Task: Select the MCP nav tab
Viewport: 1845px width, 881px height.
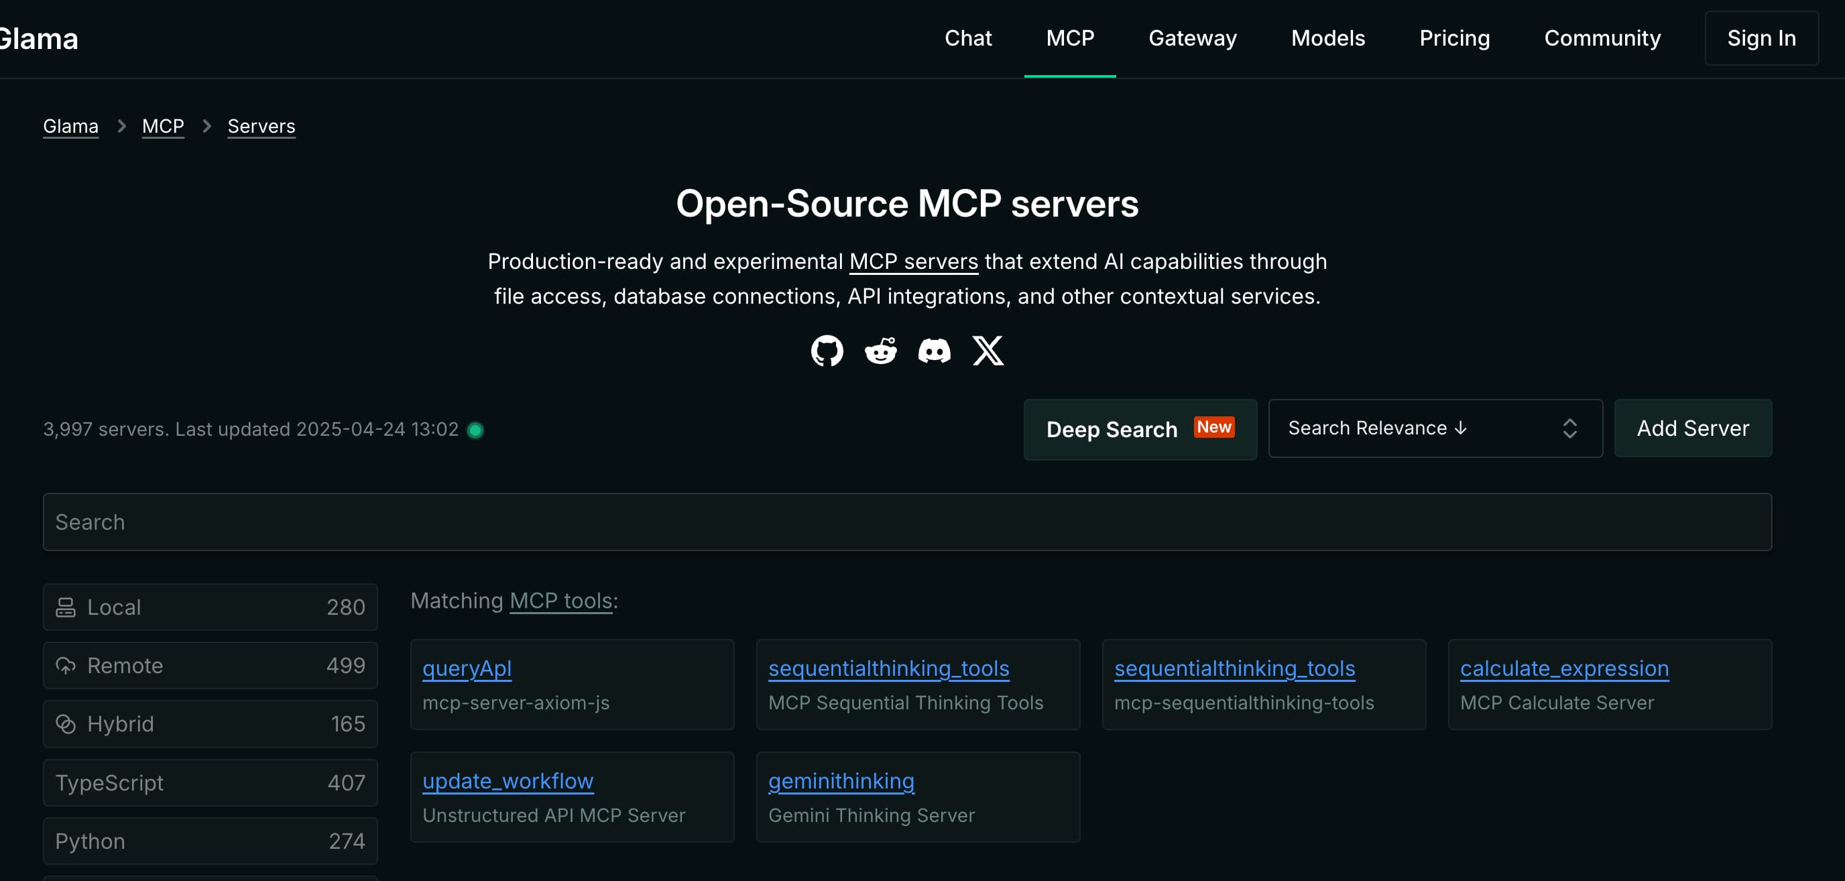Action: tap(1069, 38)
